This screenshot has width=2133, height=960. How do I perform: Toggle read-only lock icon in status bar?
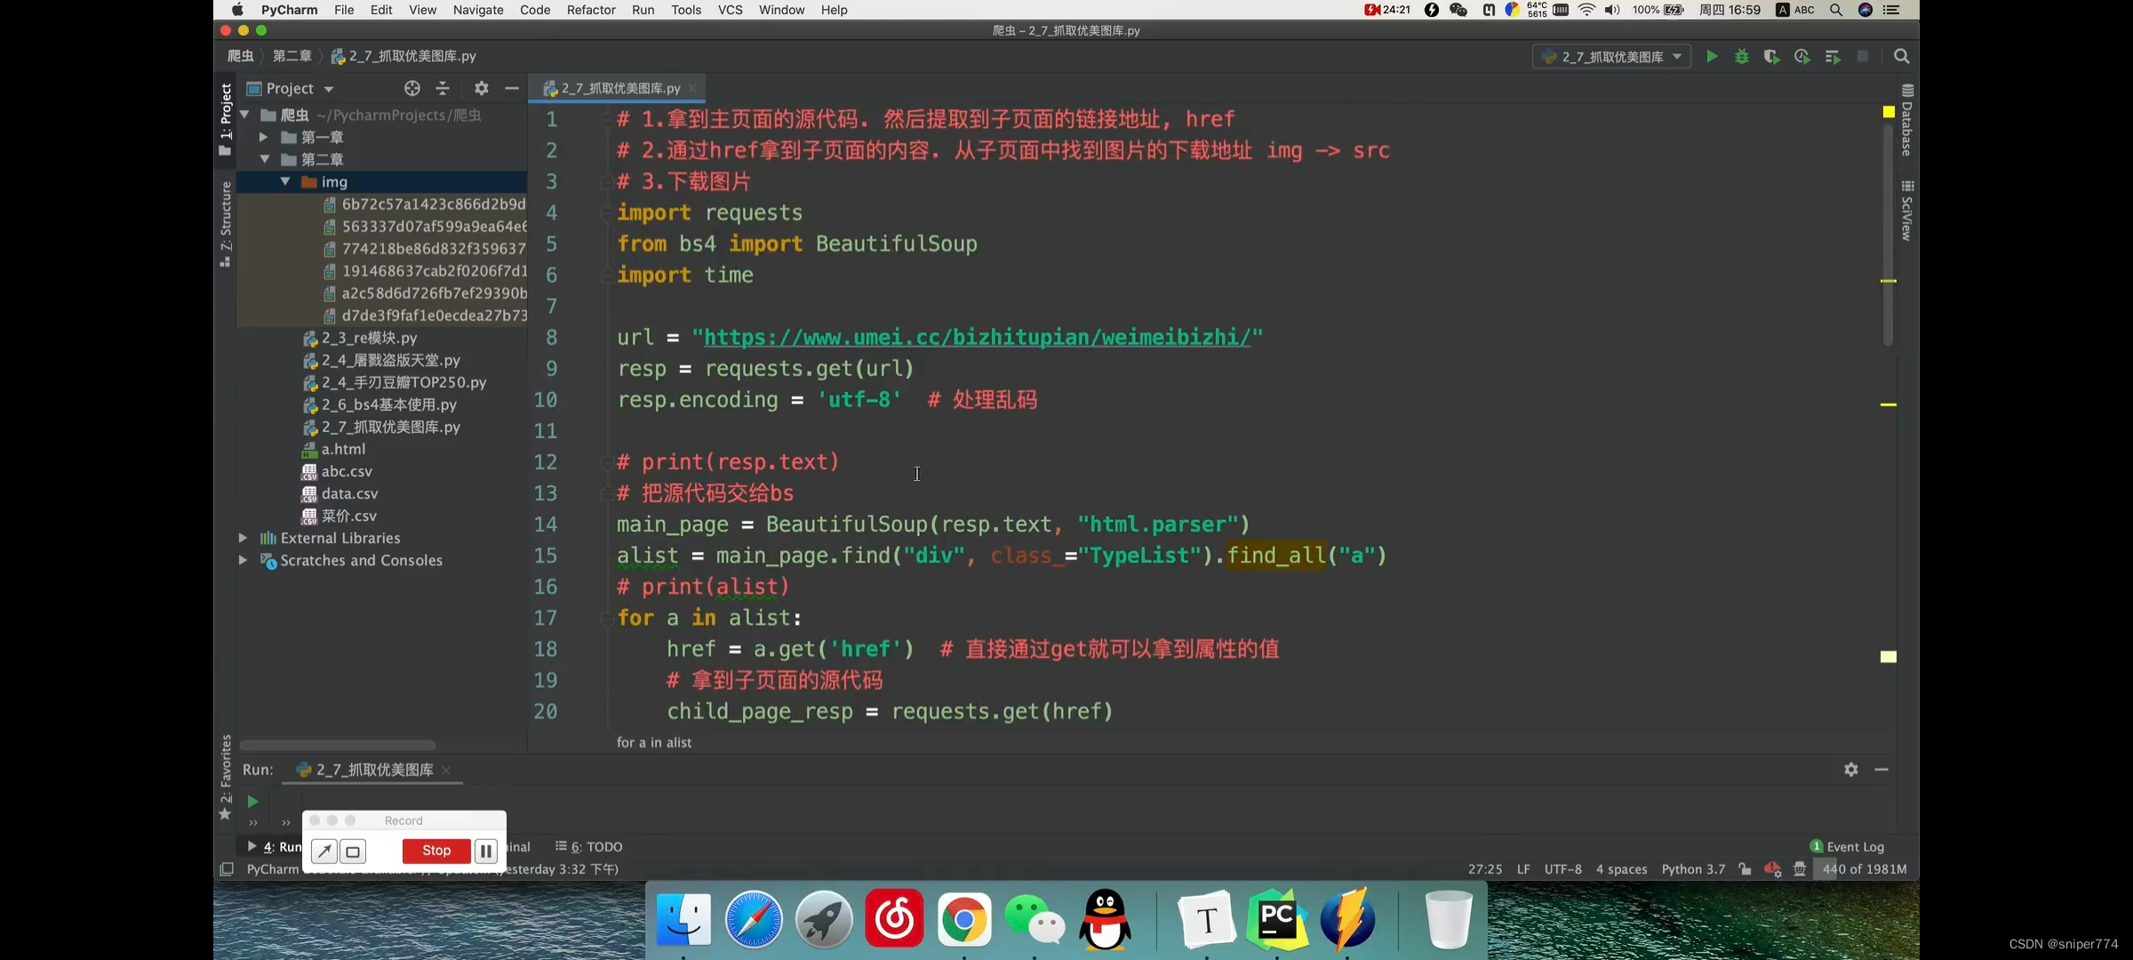click(x=1745, y=869)
